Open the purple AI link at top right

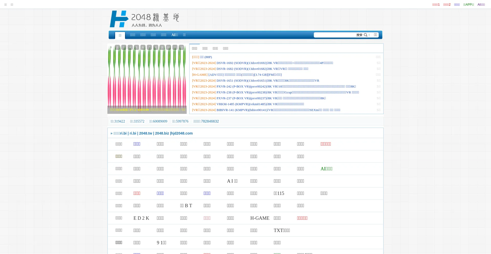pos(481,5)
